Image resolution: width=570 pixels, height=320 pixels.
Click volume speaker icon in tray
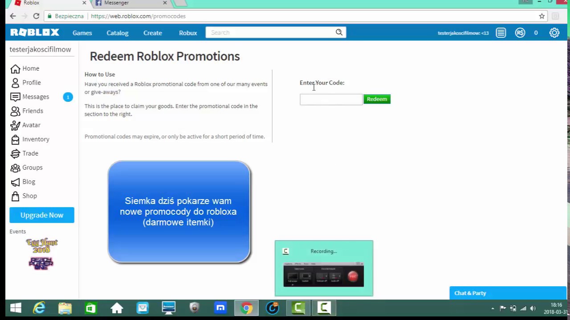pos(533,308)
